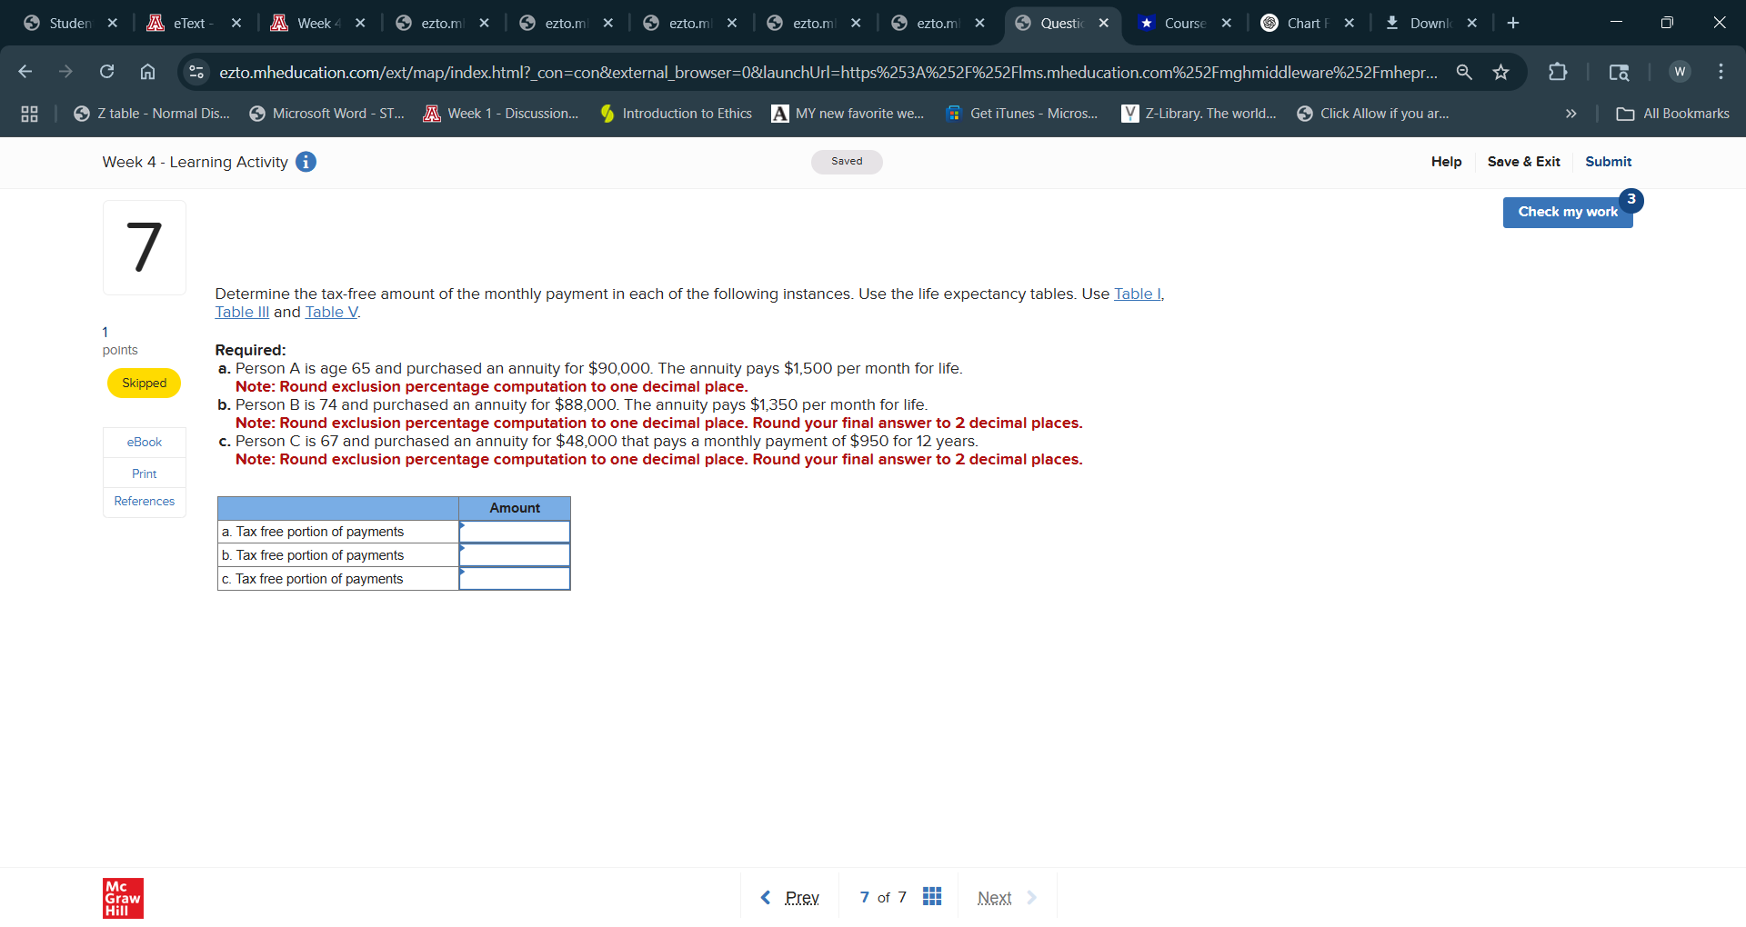Click the Next question button
Screen dimensions: 1746x927
click(1007, 898)
